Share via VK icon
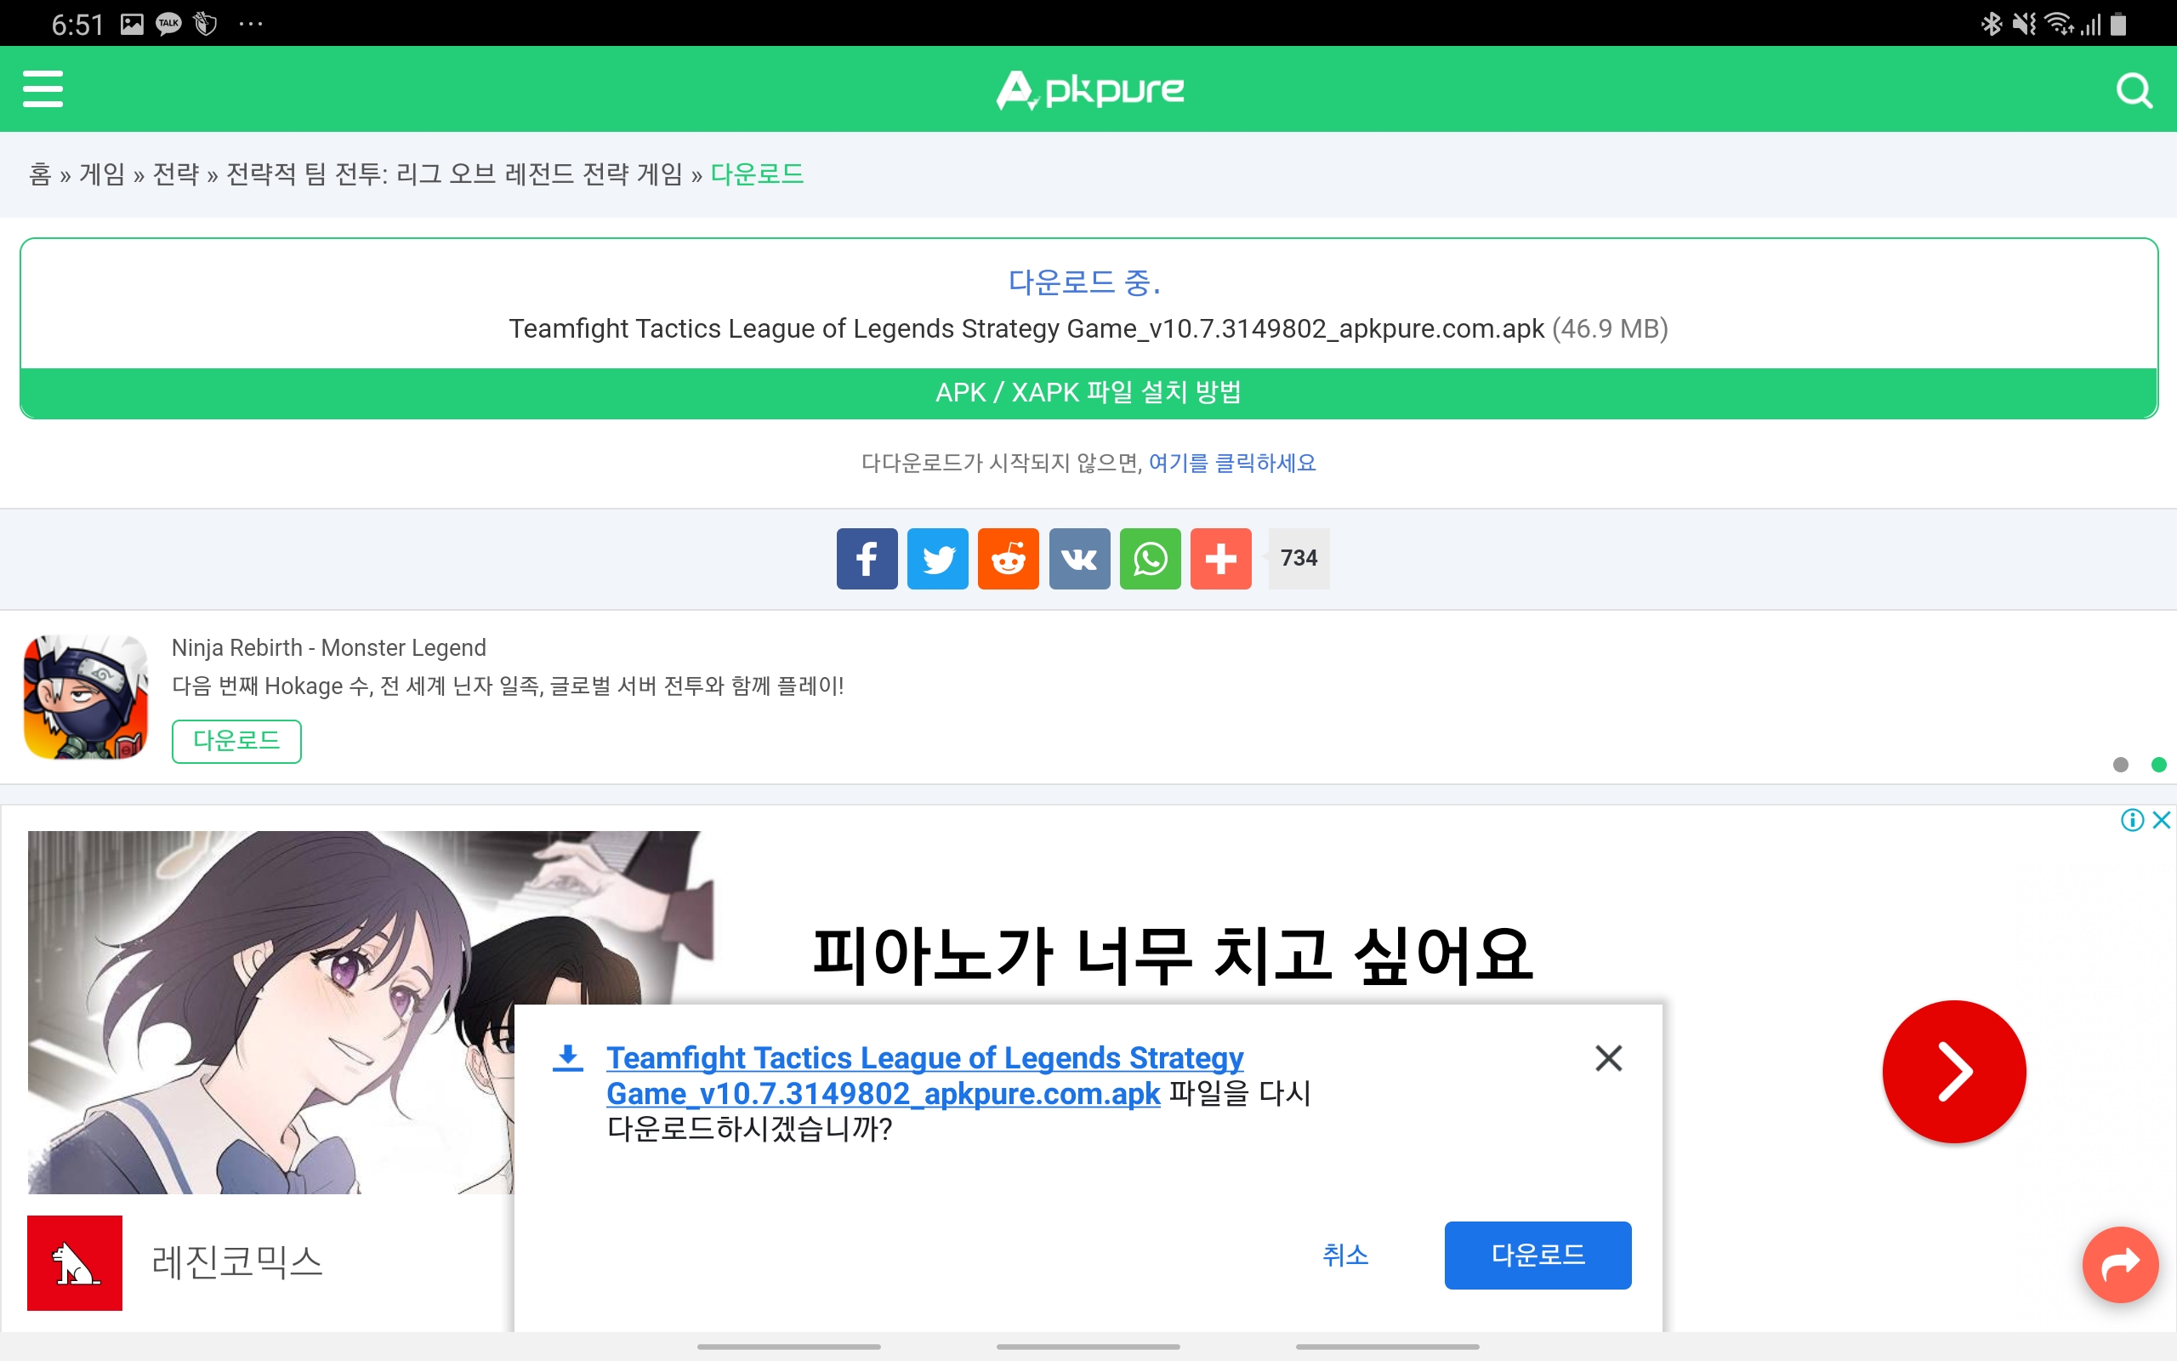Image resolution: width=2177 pixels, height=1361 pixels. (1078, 558)
